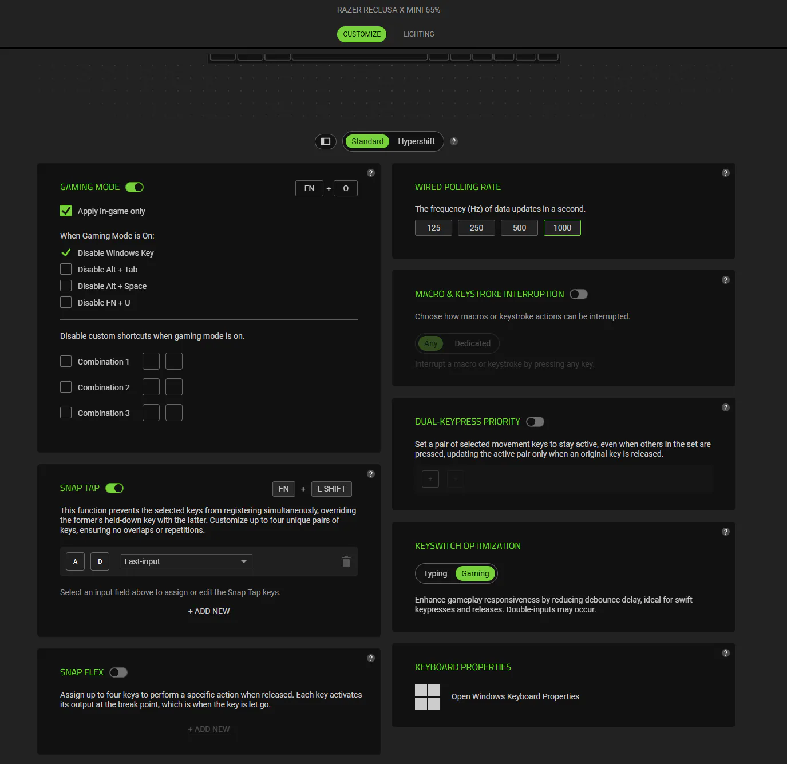The width and height of the screenshot is (787, 764).
Task: Click the RAZER RECLUSA X MINI 65% title
Action: (x=389, y=10)
